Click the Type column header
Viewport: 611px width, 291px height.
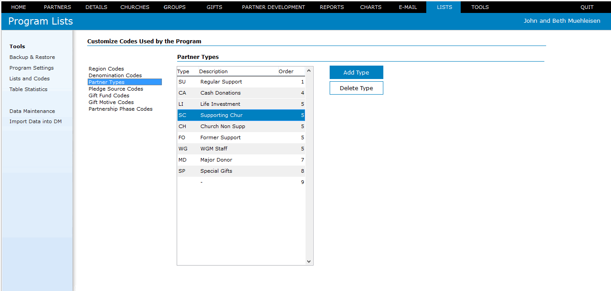(183, 71)
